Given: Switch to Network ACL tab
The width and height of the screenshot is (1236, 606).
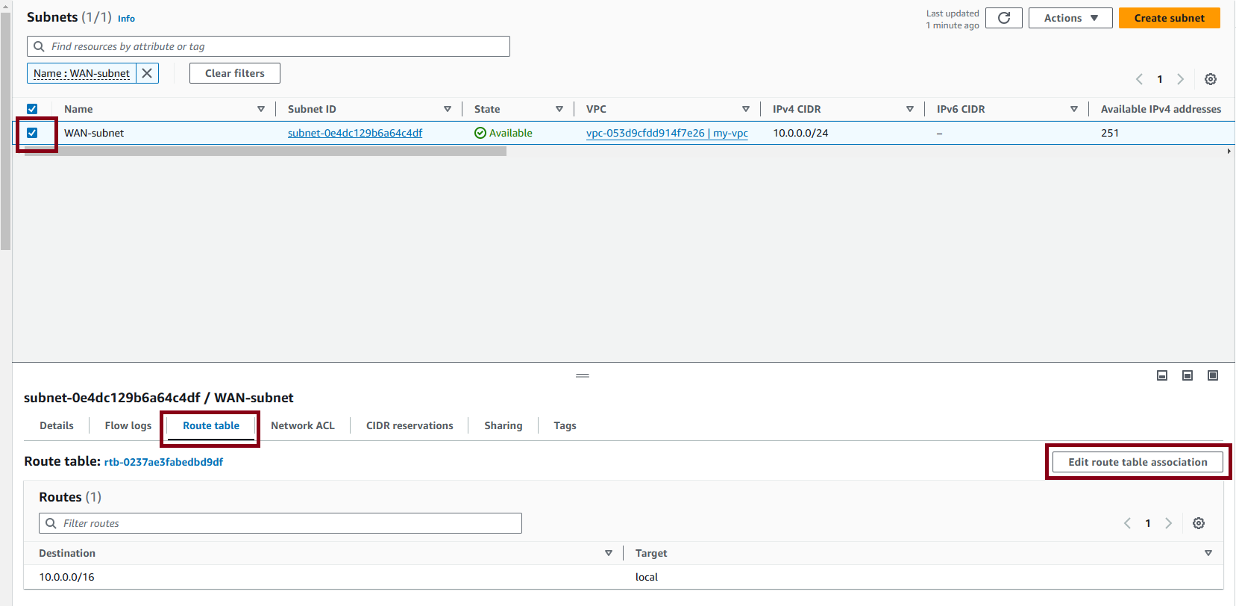Looking at the screenshot, I should [303, 425].
